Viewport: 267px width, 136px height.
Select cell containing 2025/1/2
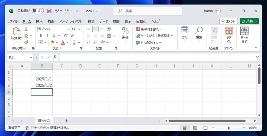click(x=42, y=85)
